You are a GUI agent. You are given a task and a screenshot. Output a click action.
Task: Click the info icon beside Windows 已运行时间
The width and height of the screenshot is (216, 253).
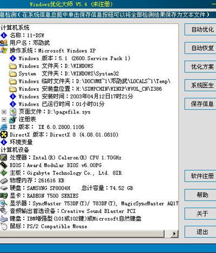[13, 104]
